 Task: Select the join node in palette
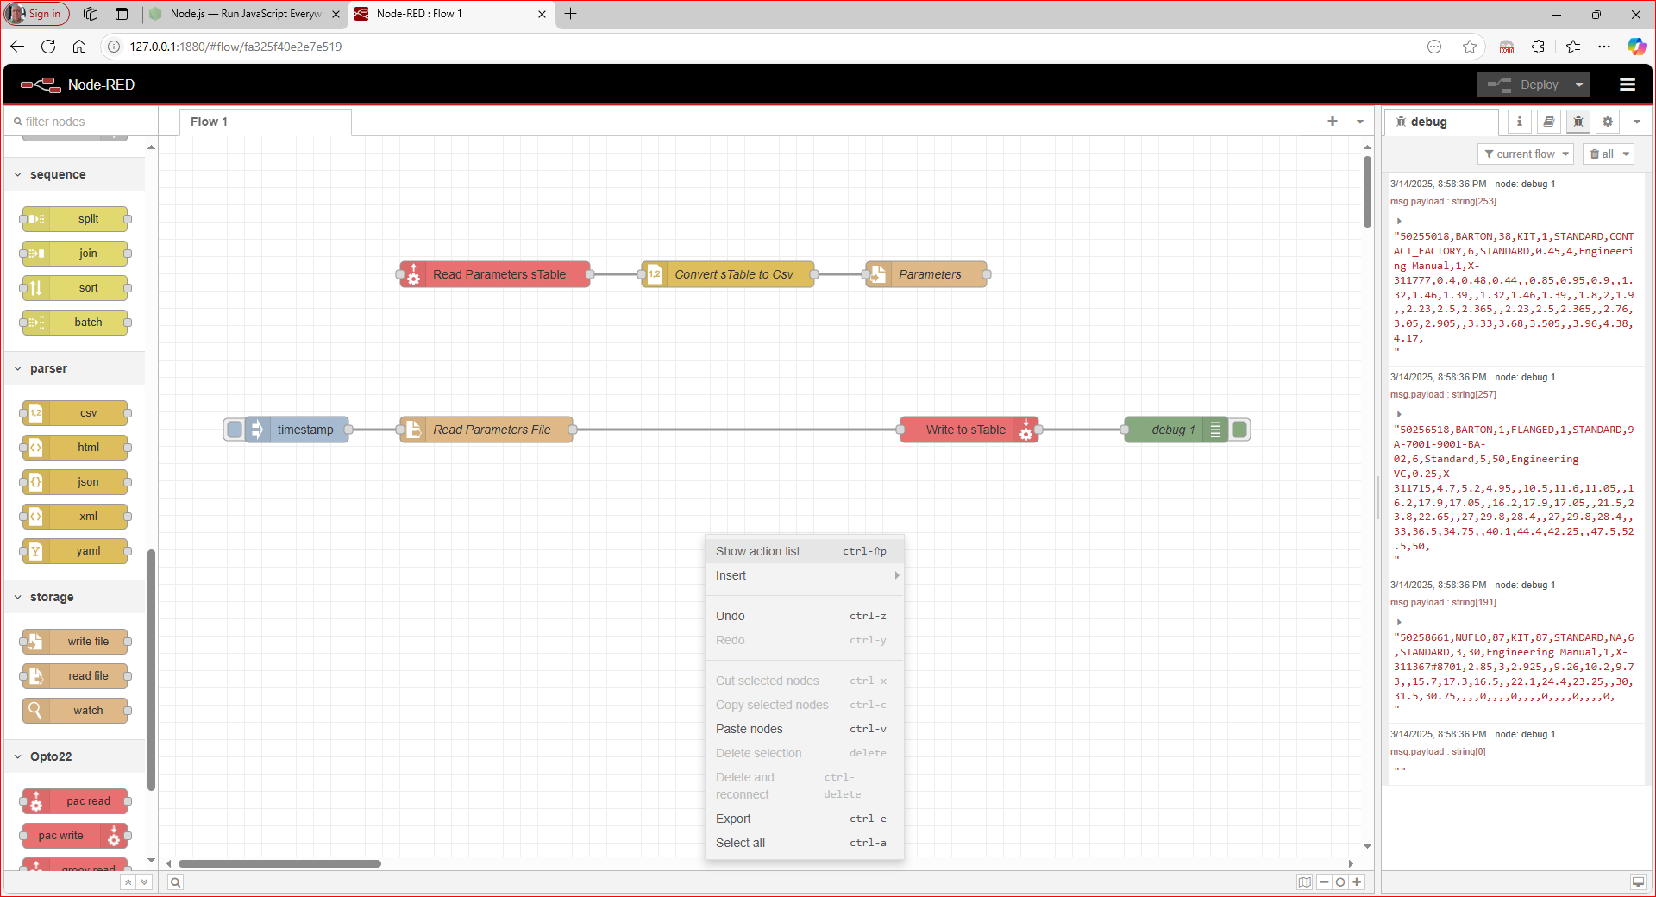pyautogui.click(x=76, y=254)
